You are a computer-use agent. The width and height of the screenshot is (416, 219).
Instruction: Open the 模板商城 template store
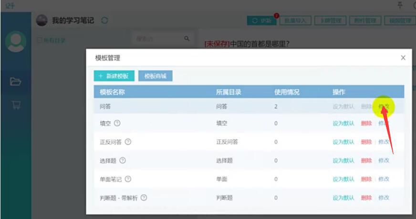pyautogui.click(x=156, y=76)
